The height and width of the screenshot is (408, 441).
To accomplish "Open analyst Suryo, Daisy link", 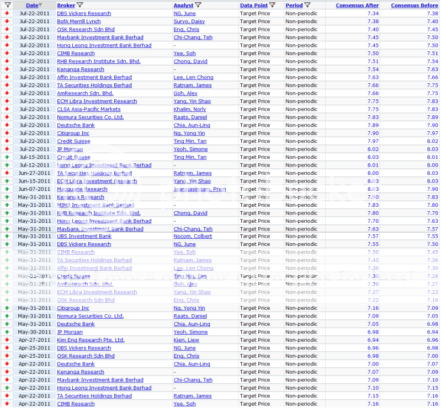I will tap(189, 22).
